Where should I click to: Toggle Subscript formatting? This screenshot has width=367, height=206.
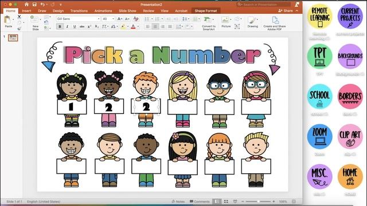97,27
